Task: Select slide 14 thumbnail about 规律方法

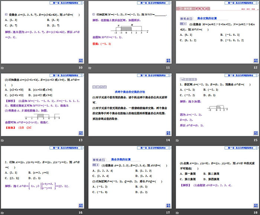Action: point(130,105)
